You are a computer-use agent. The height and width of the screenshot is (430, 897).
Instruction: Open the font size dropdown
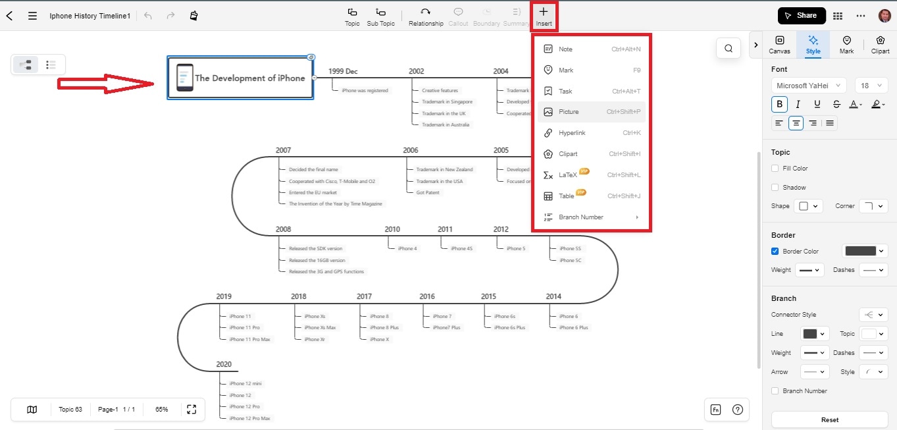[871, 86]
